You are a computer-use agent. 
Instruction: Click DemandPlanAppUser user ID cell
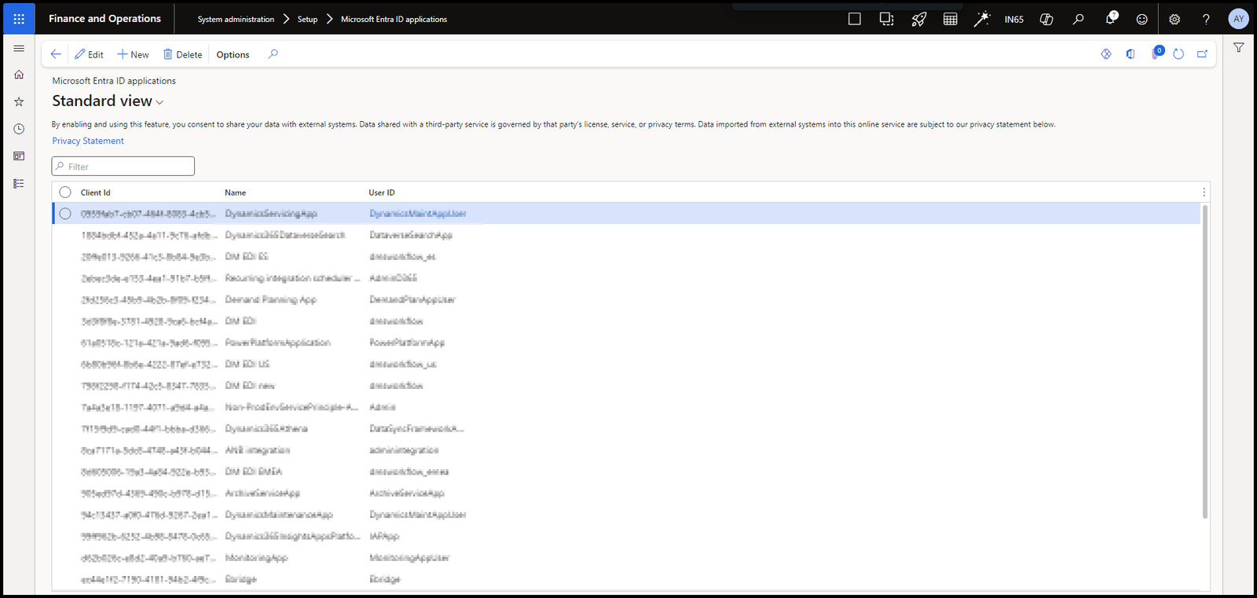click(x=412, y=299)
